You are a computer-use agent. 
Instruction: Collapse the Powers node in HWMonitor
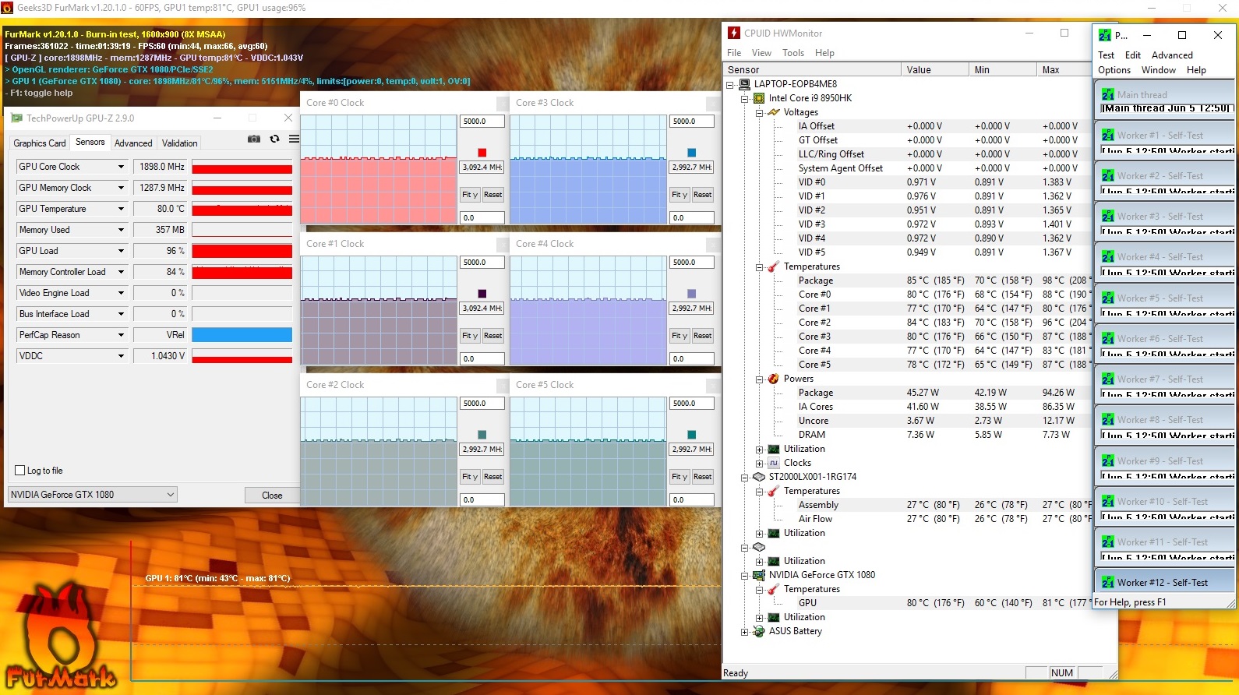759,379
